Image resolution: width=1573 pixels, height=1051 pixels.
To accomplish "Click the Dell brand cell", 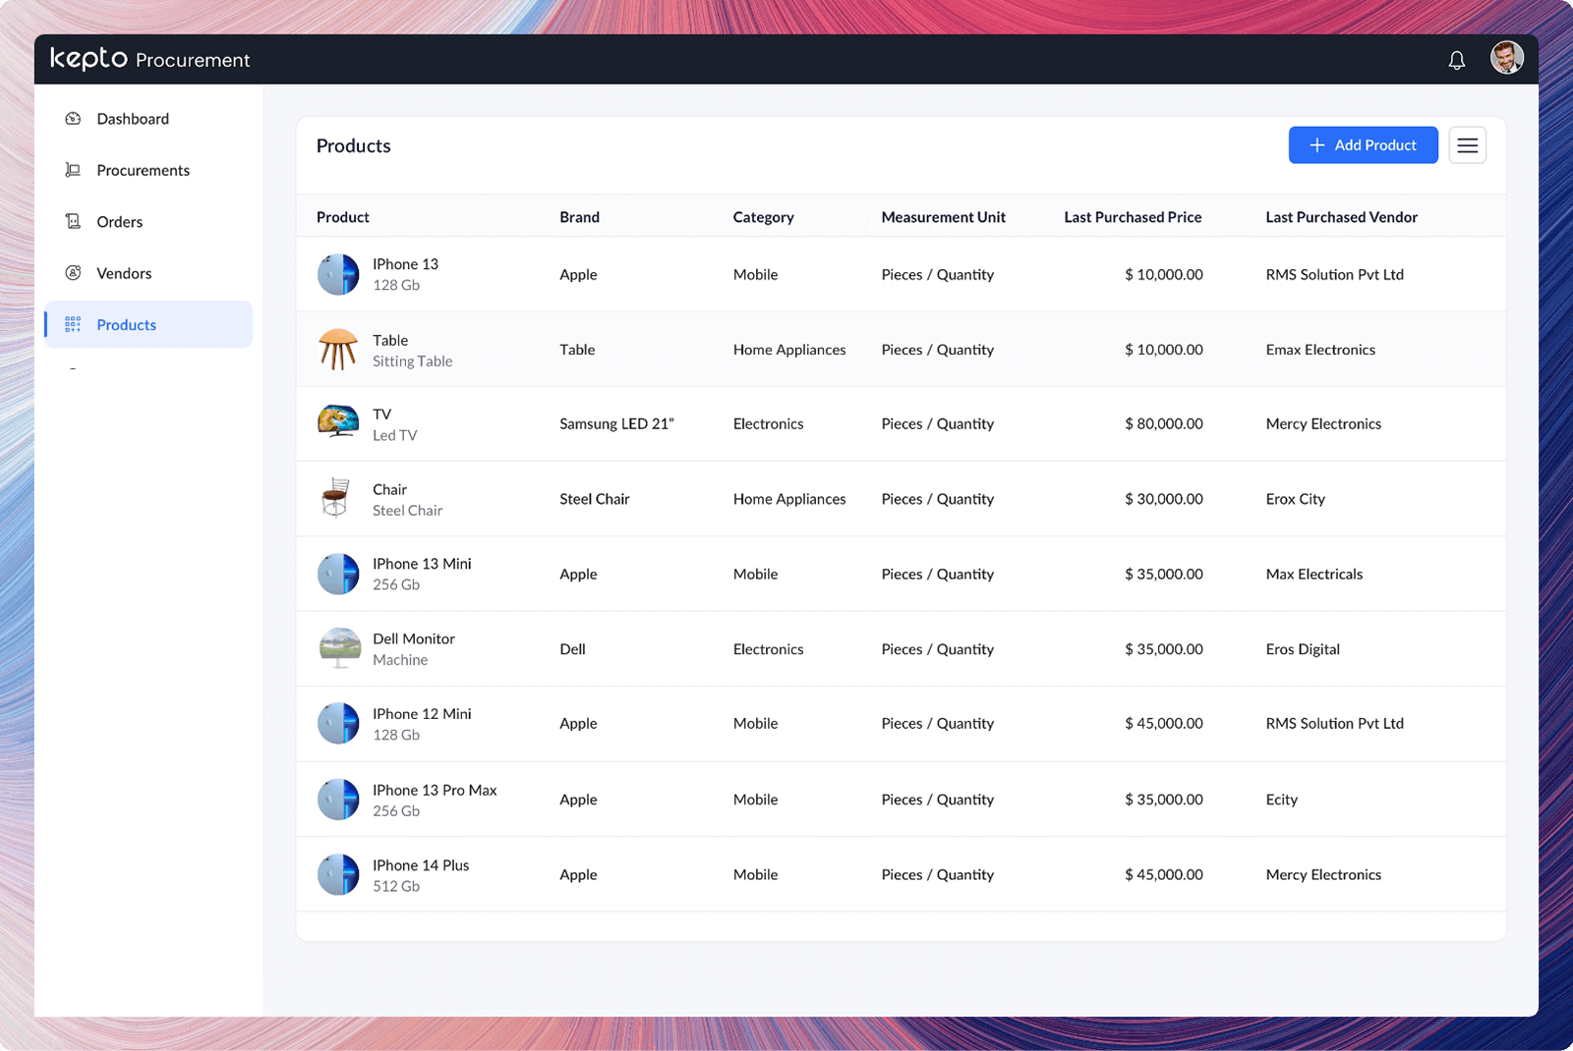I will click(572, 649).
